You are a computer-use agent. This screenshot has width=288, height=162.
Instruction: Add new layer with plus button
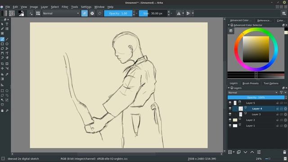[x=230, y=152]
